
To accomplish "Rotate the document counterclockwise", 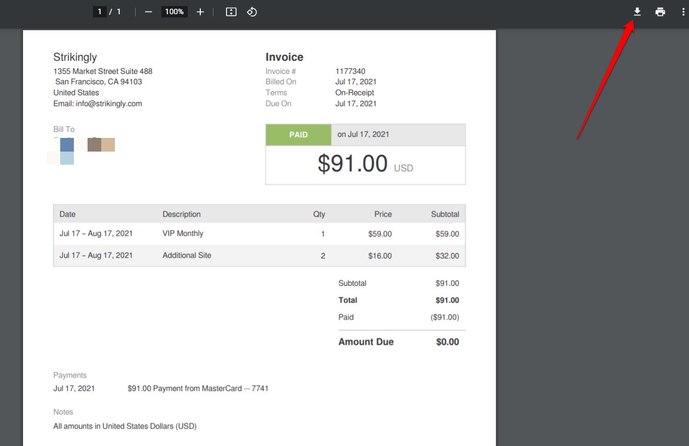I will tap(252, 11).
